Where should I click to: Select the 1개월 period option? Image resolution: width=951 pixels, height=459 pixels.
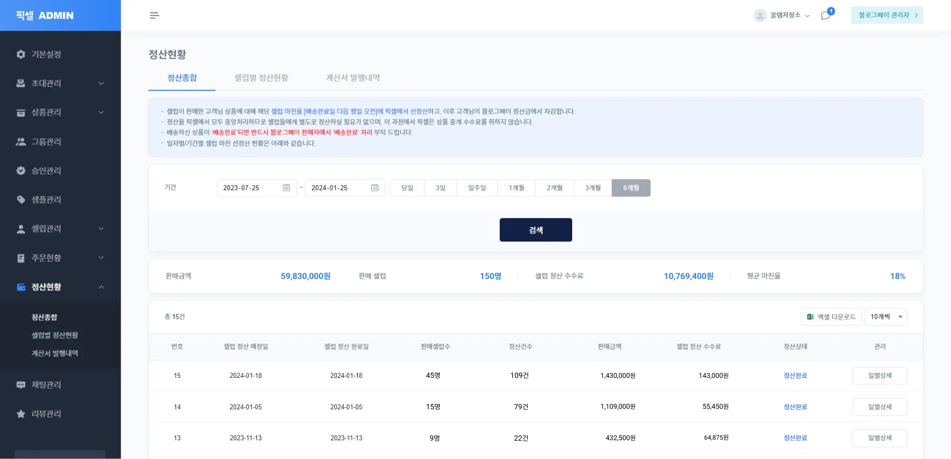click(517, 188)
